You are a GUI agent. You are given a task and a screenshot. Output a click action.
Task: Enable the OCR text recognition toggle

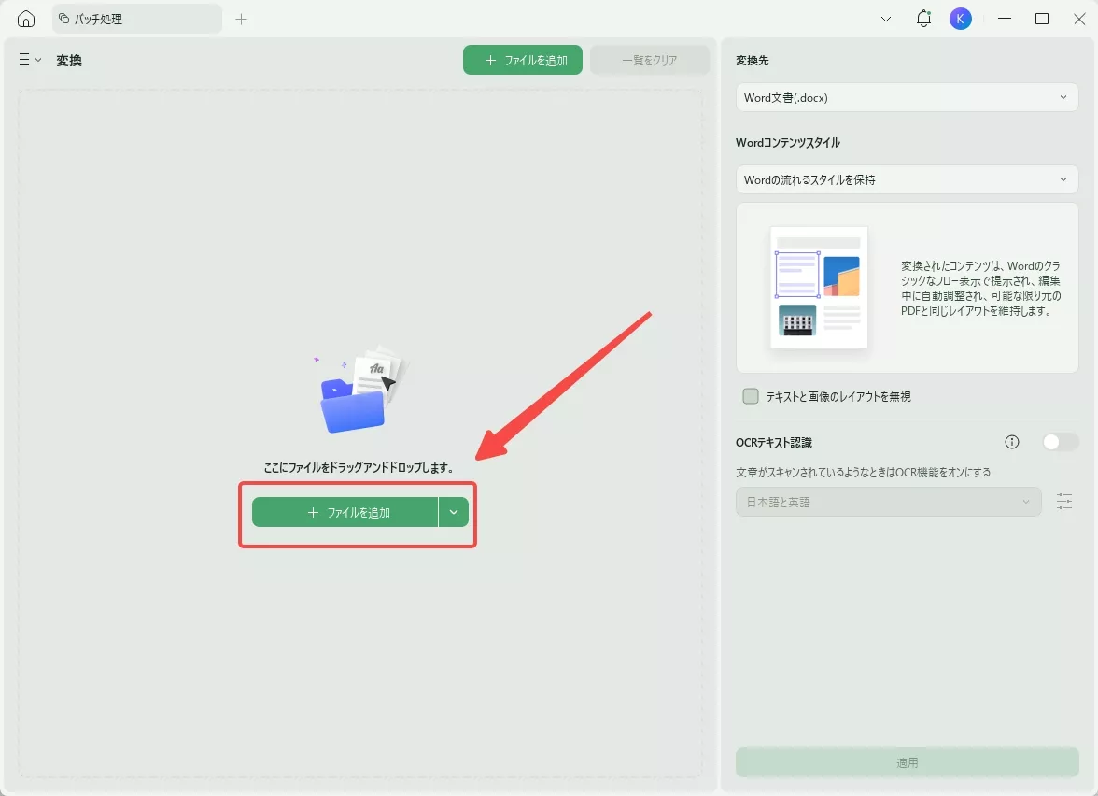point(1061,442)
